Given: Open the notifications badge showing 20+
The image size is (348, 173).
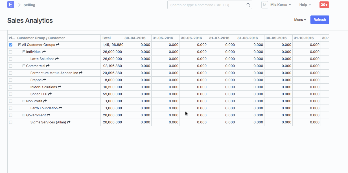Looking at the screenshot, I should point(324,5).
